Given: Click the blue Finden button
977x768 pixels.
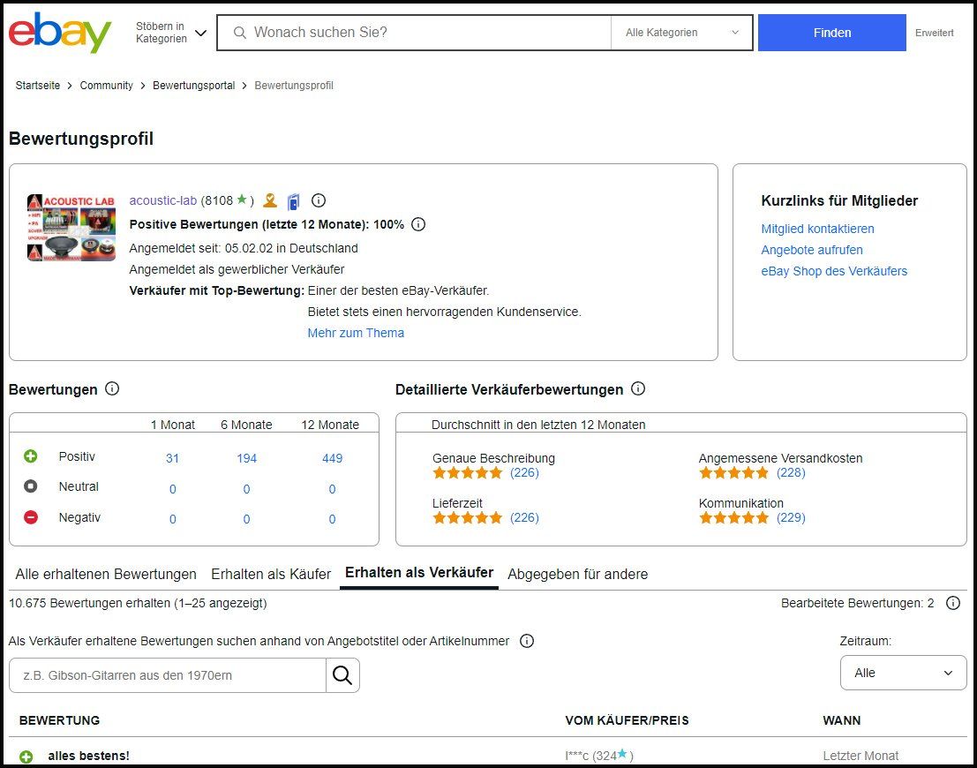Looking at the screenshot, I should coord(832,33).
